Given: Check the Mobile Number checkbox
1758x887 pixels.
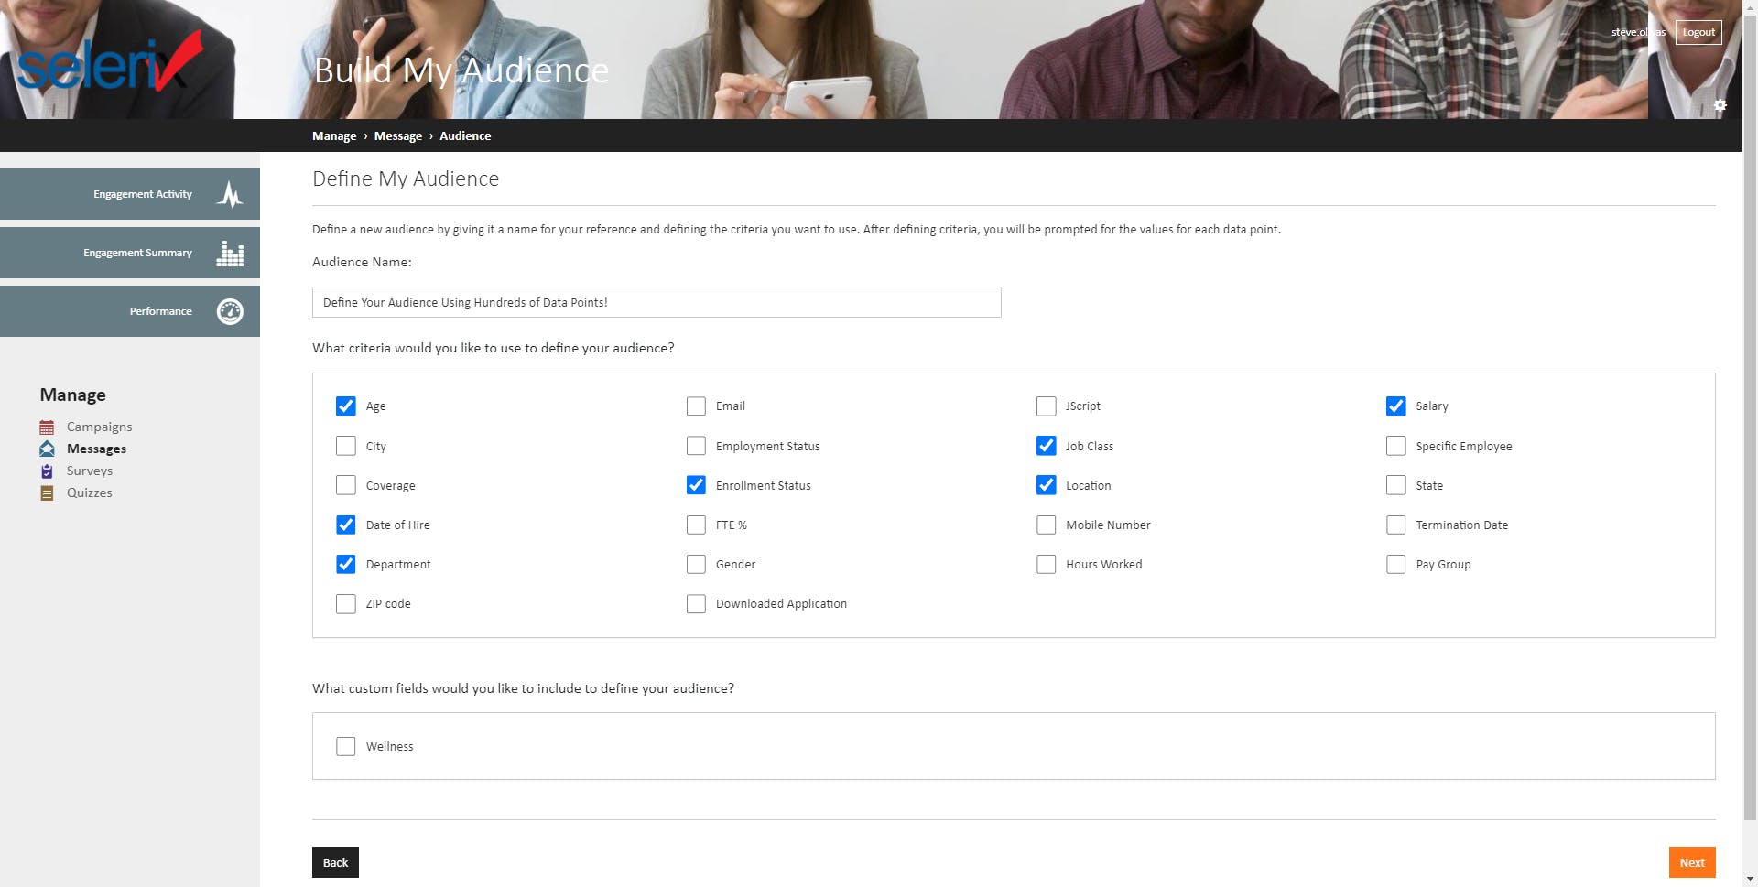Looking at the screenshot, I should [1046, 525].
